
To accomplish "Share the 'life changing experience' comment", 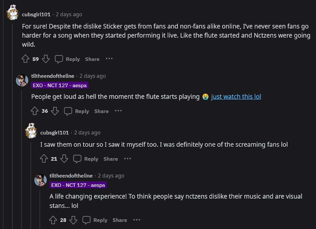I will pos(120,220).
